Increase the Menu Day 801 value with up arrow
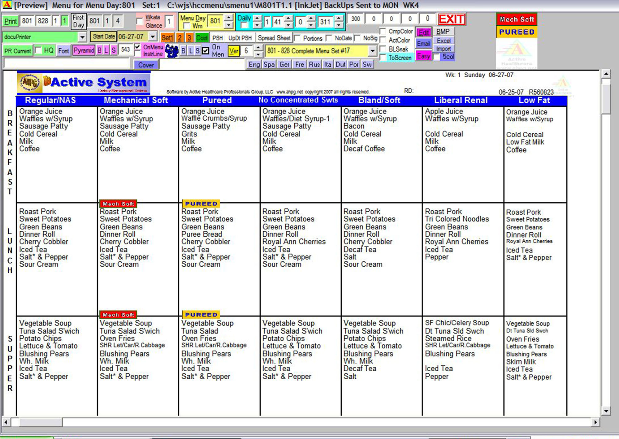Image resolution: width=619 pixels, height=439 pixels. 228,18
